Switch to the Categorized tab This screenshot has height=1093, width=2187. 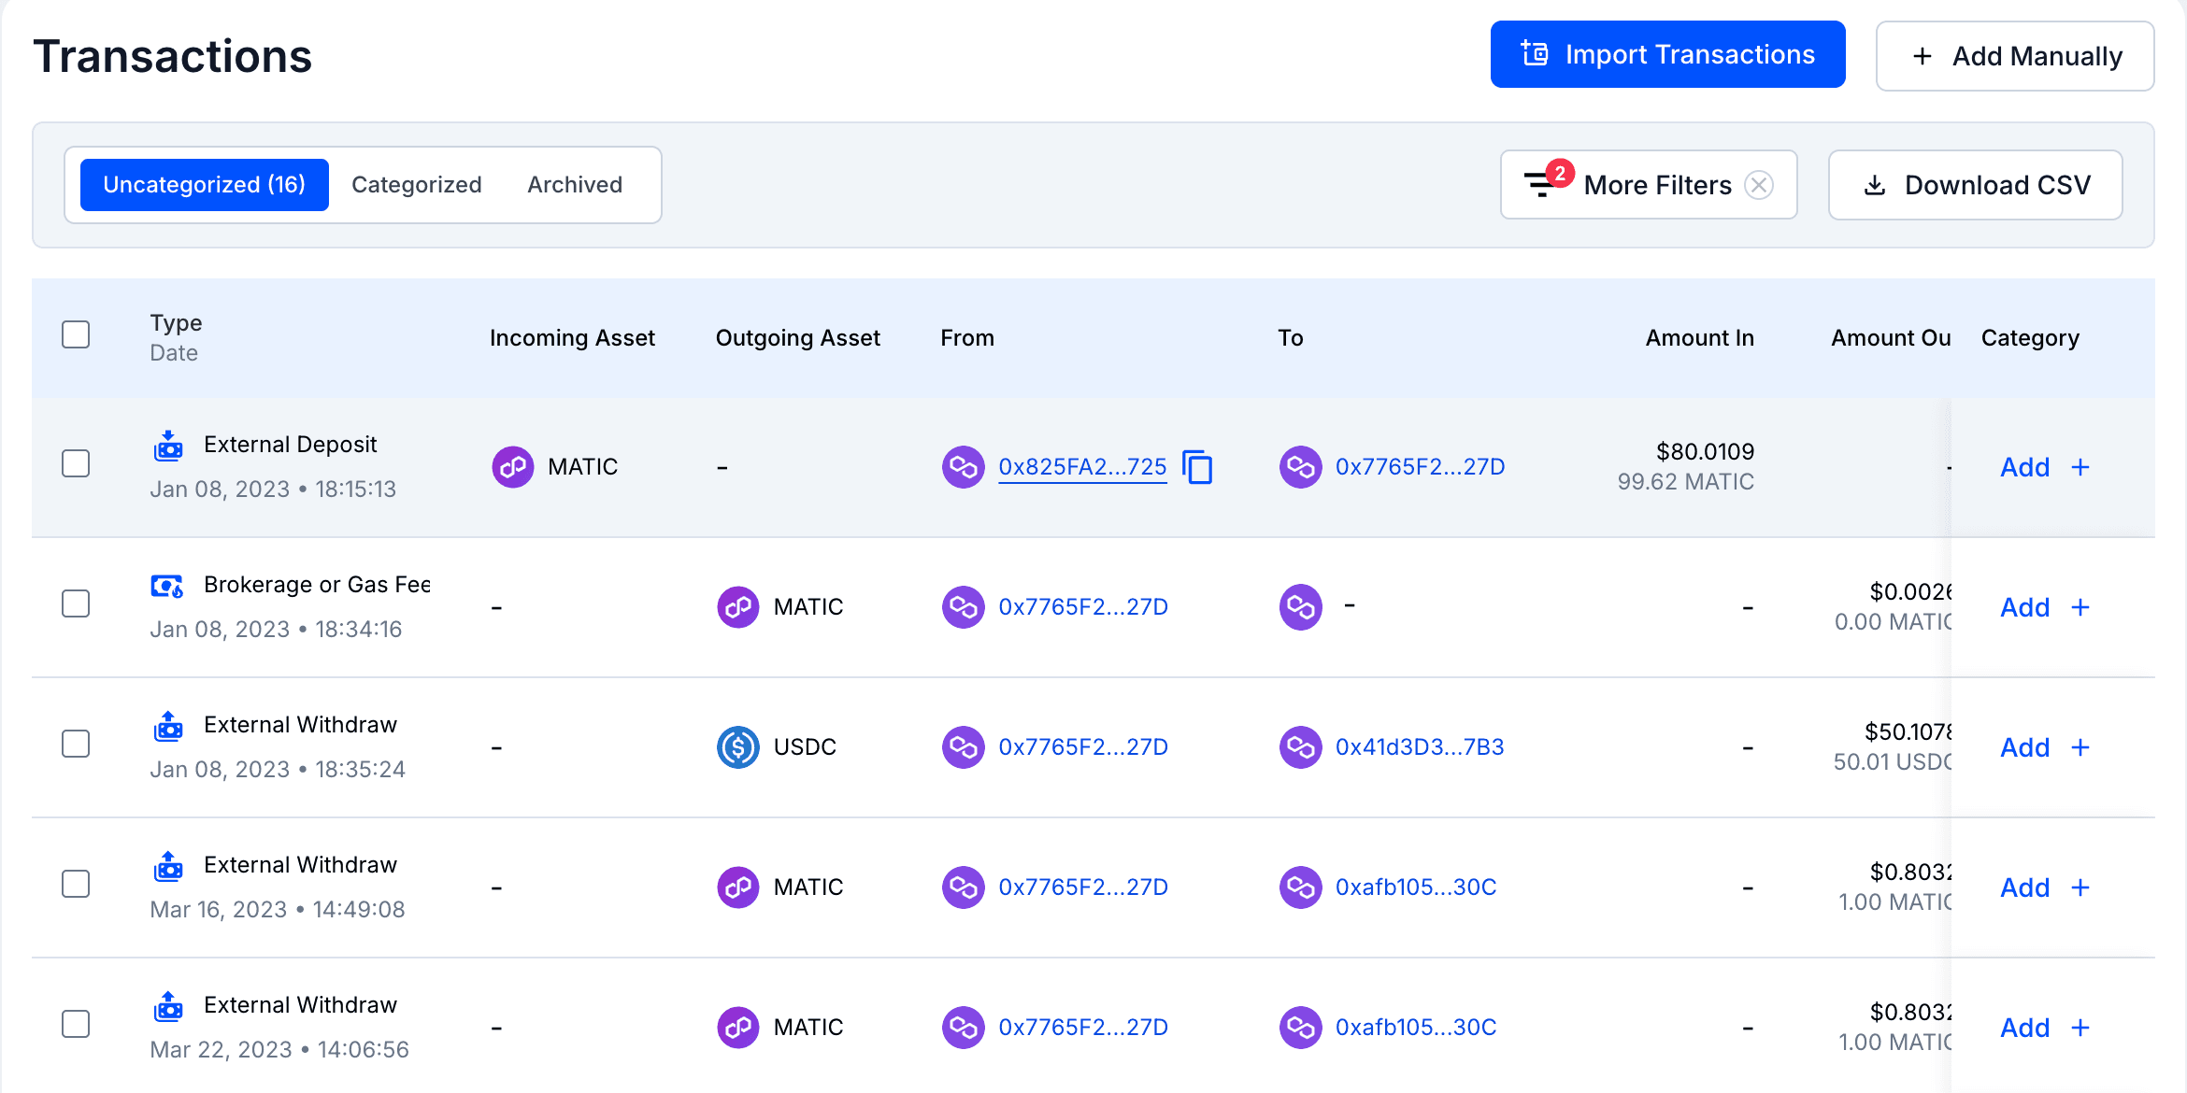tap(417, 185)
